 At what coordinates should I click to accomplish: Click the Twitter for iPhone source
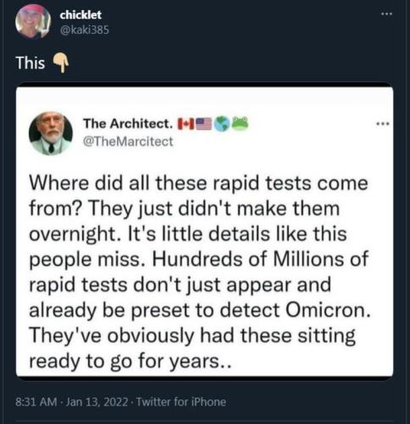[x=181, y=402]
